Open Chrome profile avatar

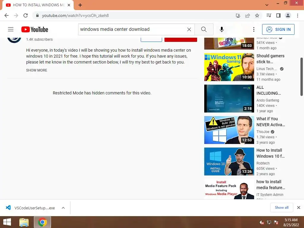click(x=288, y=15)
